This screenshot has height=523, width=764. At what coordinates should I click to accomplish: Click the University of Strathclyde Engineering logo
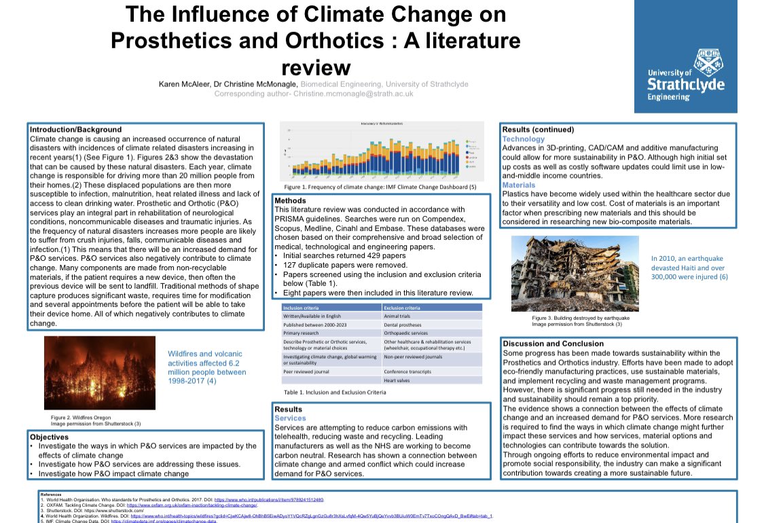point(685,56)
